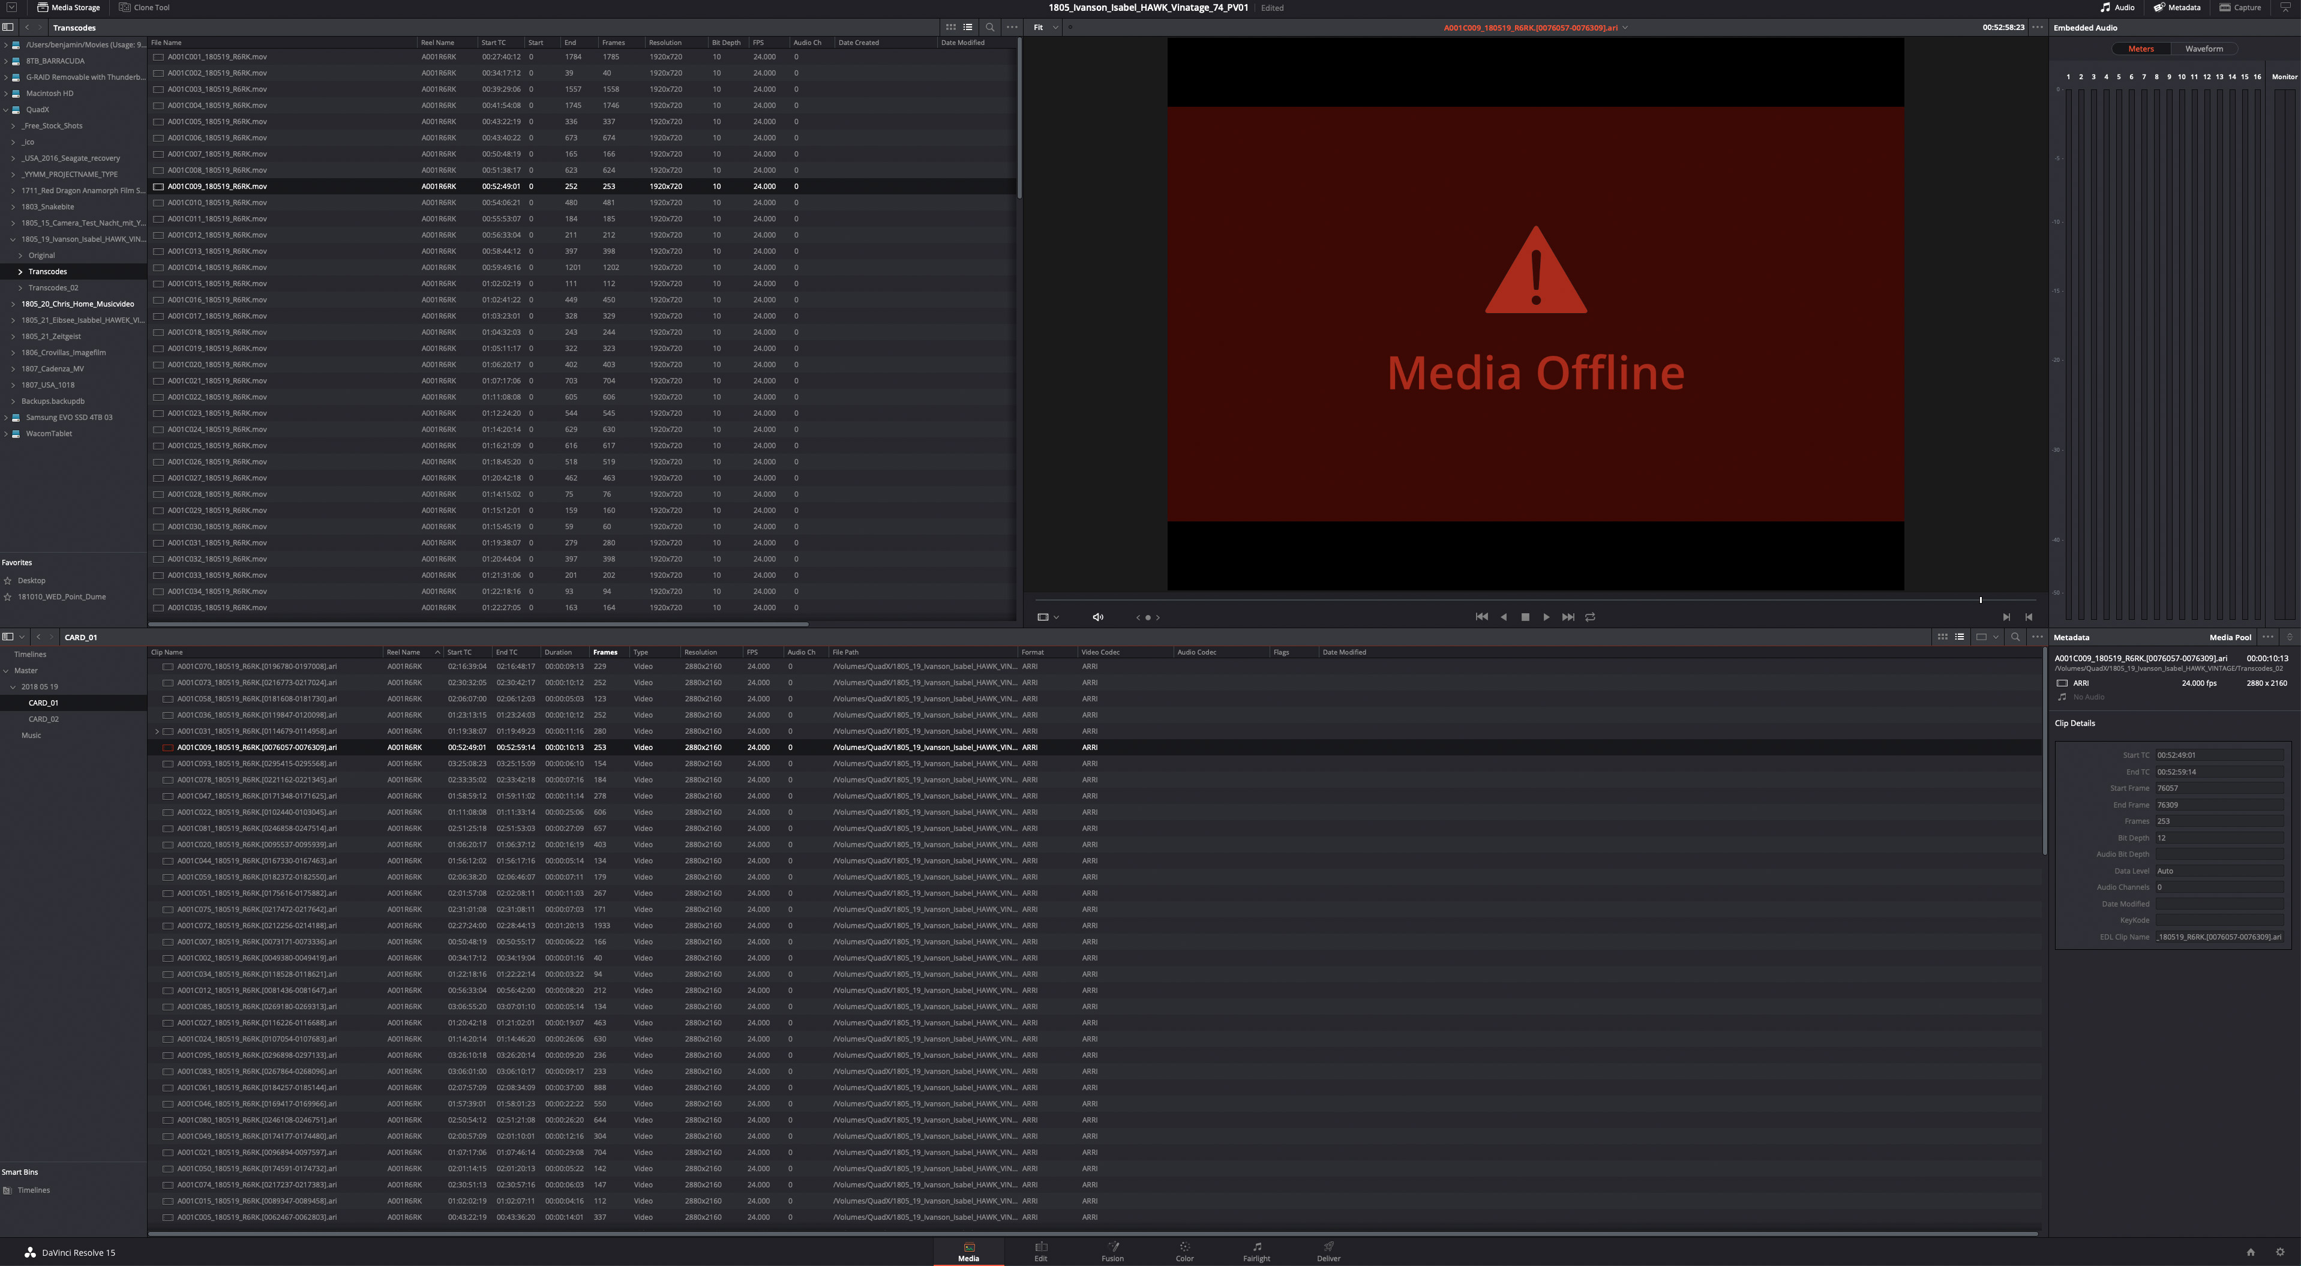Open viewer options three-dot menu

[2038, 28]
